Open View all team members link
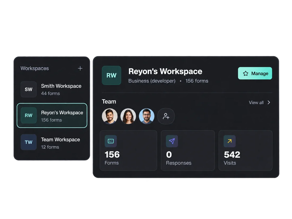Image resolution: width=292 pixels, height=219 pixels. pyautogui.click(x=256, y=103)
